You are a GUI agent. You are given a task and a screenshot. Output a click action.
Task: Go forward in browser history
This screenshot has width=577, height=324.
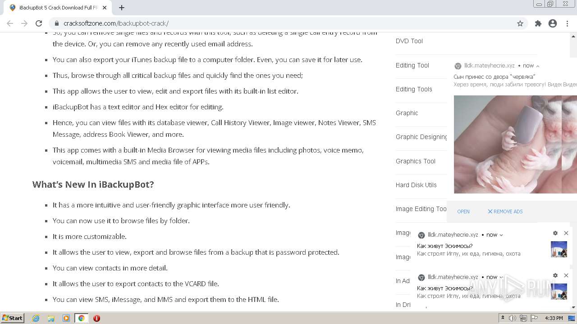point(24,23)
